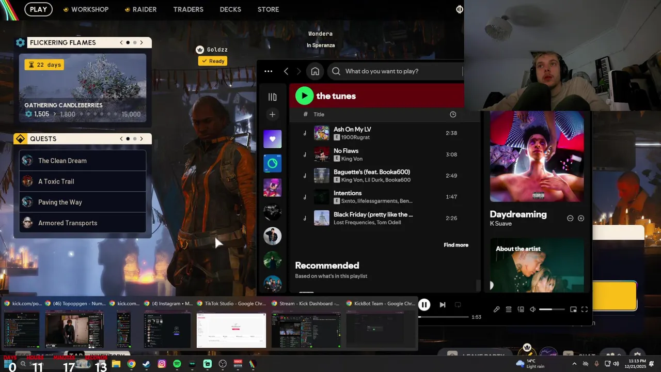The height and width of the screenshot is (372, 661).
Task: Open the A Toxic Trail quest
Action: coord(83,181)
